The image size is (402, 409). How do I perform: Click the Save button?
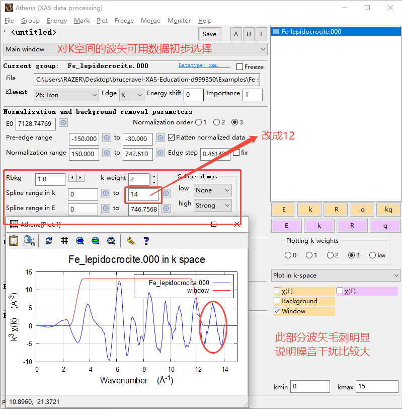209,34
